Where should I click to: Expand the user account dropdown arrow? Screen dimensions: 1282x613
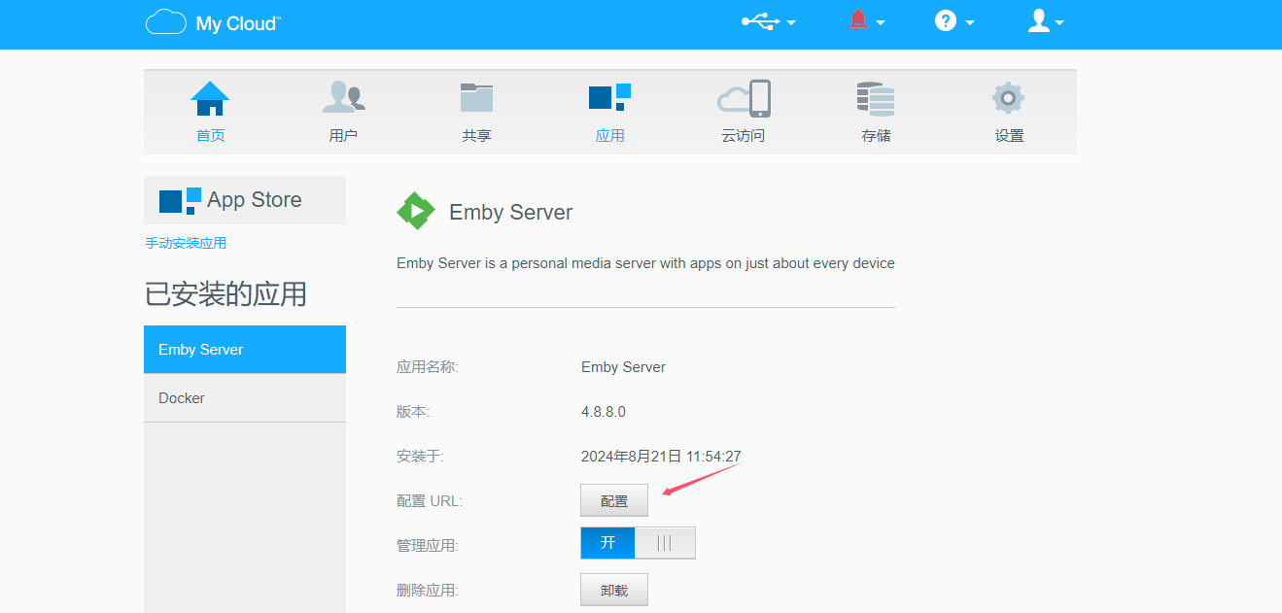click(1059, 23)
